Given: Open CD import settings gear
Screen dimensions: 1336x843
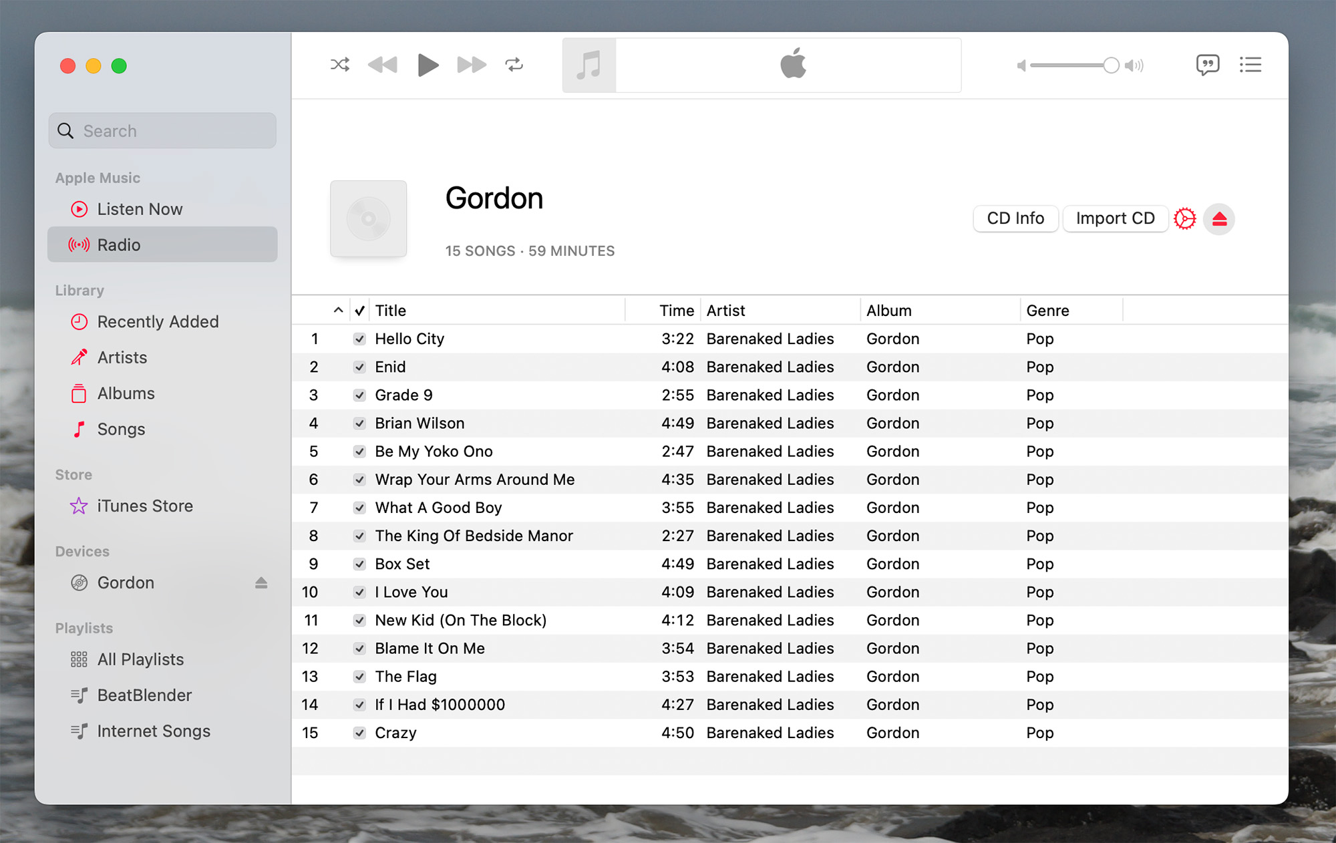Looking at the screenshot, I should point(1185,218).
